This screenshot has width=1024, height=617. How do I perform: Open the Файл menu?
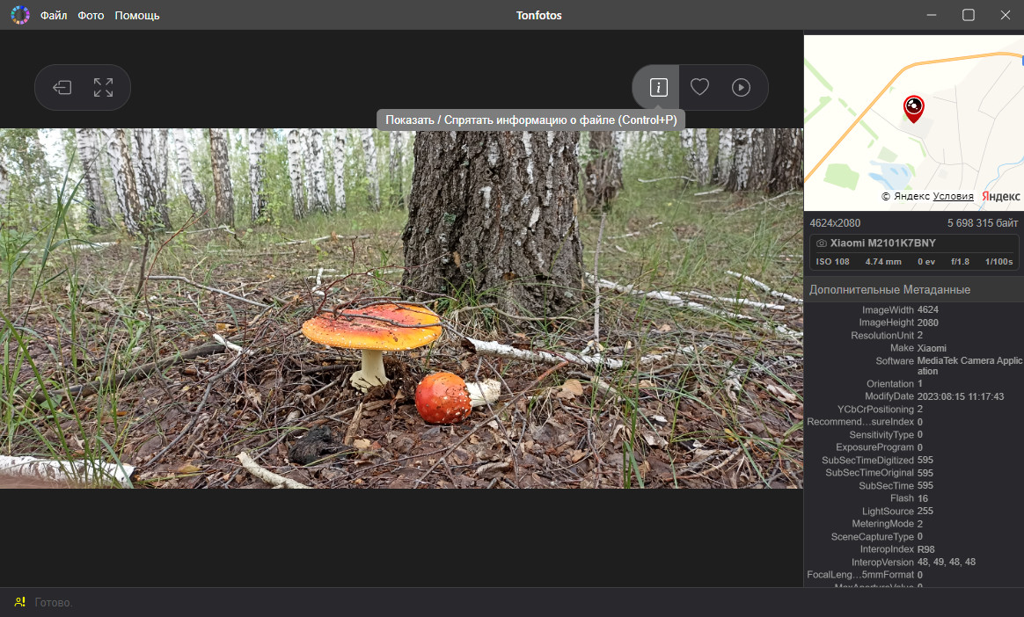(54, 15)
